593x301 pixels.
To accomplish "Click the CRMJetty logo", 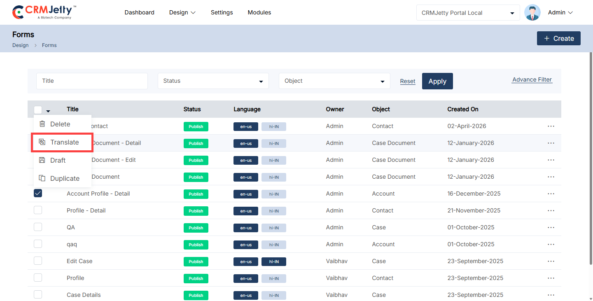I will 44,12.
